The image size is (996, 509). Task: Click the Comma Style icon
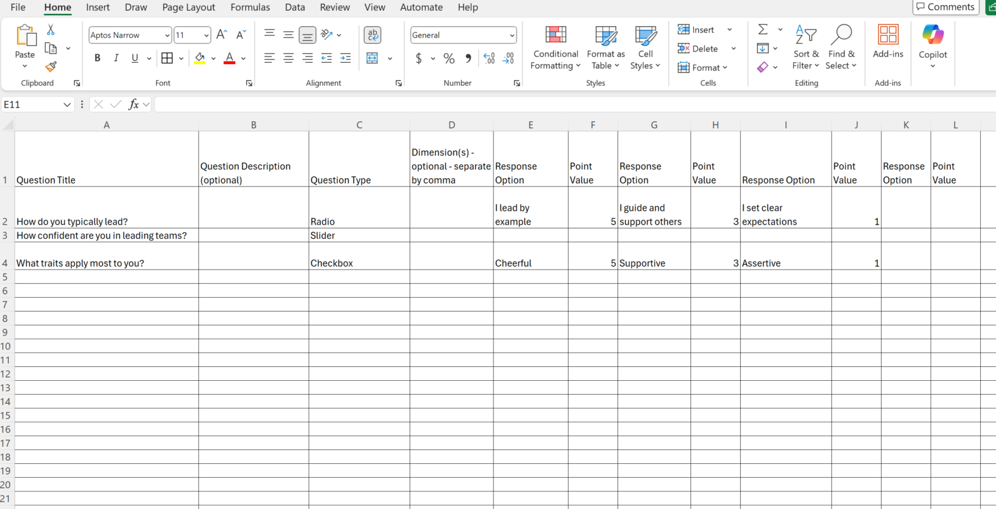pos(468,58)
